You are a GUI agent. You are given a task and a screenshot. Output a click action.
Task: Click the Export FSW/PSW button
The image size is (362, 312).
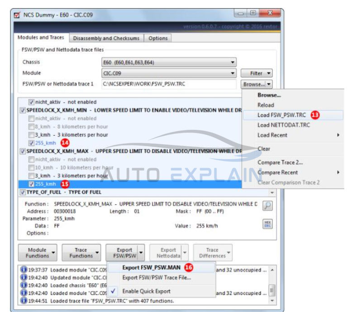pyautogui.click(x=122, y=253)
